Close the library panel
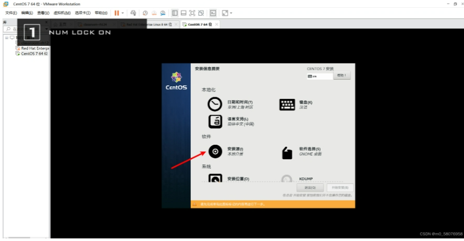The width and height of the screenshot is (464, 241). [46, 22]
